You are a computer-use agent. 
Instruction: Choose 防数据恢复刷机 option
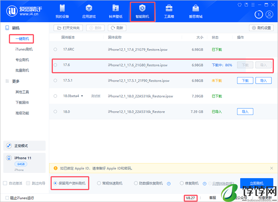pyautogui.click(x=148, y=183)
